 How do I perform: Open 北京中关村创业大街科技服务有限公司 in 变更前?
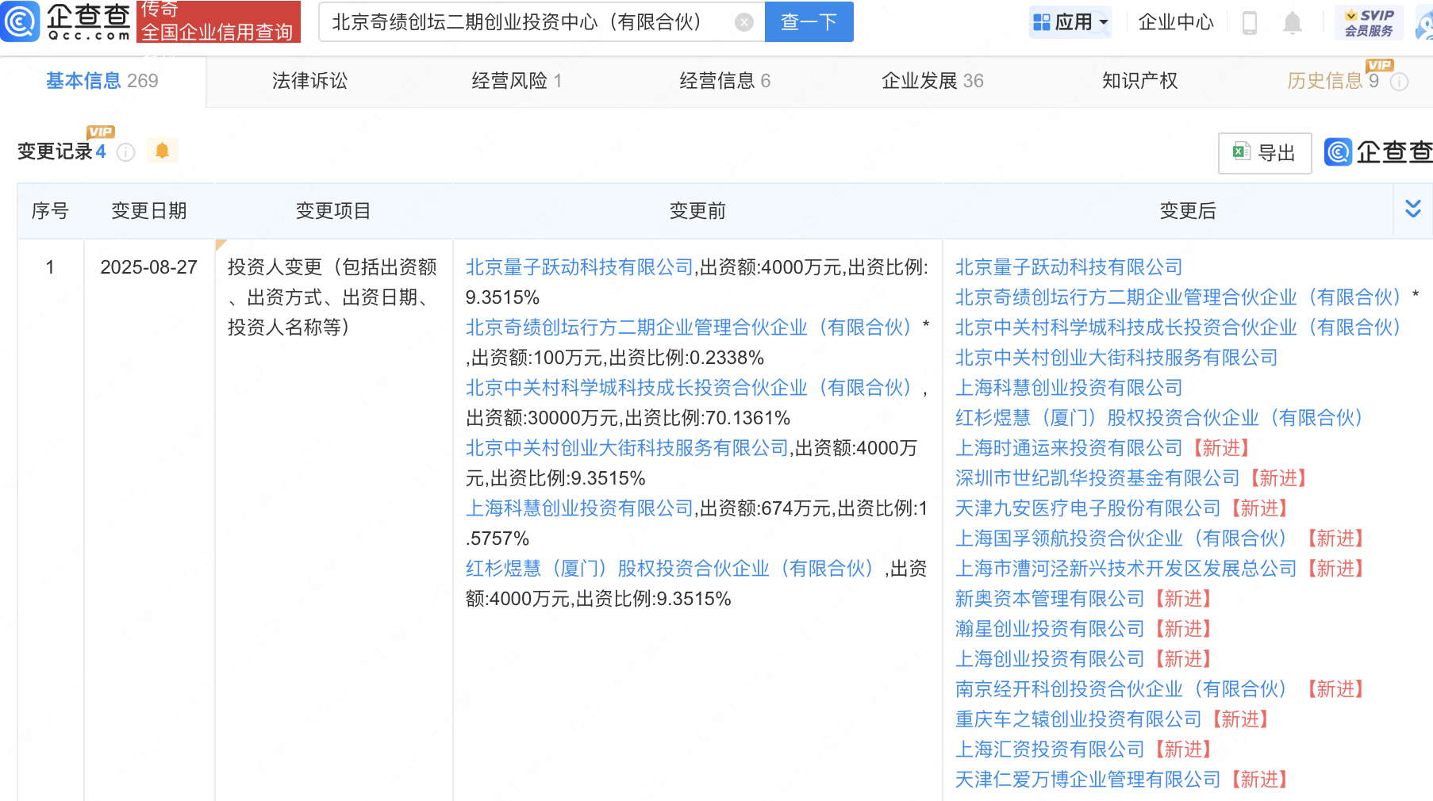coord(627,448)
